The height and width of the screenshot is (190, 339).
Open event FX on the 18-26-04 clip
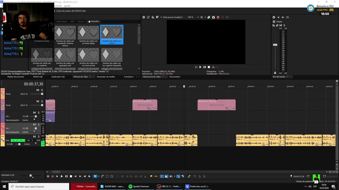coord(152,108)
